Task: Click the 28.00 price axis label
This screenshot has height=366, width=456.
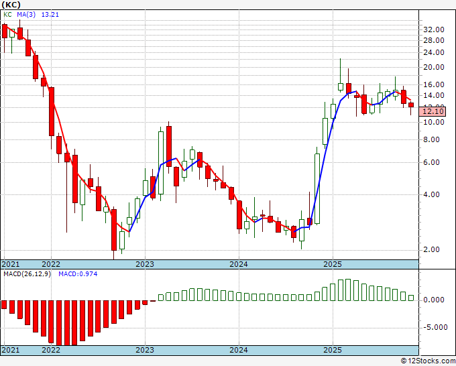Action: click(x=434, y=40)
